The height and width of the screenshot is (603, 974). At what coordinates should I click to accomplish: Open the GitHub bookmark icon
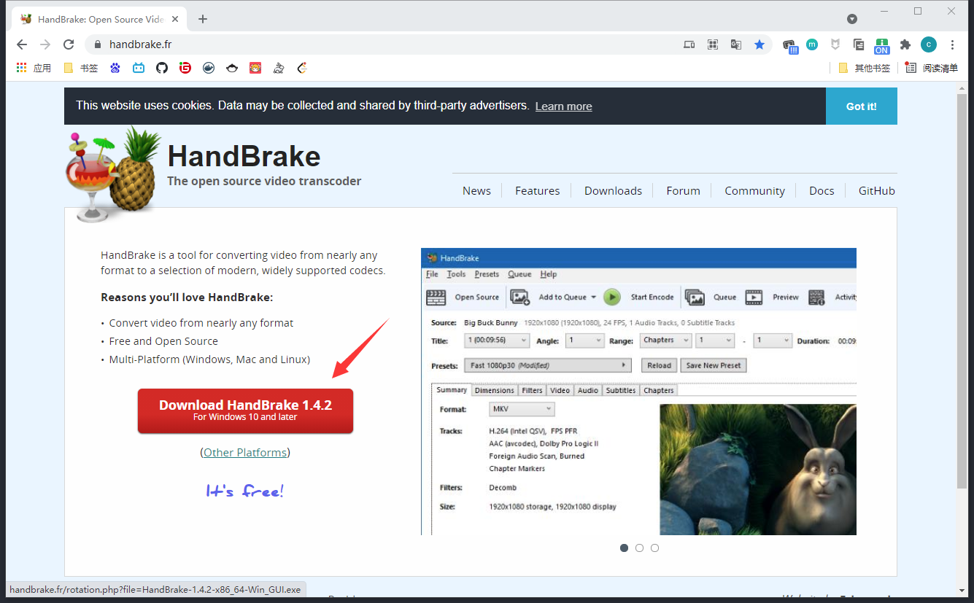[x=162, y=68]
